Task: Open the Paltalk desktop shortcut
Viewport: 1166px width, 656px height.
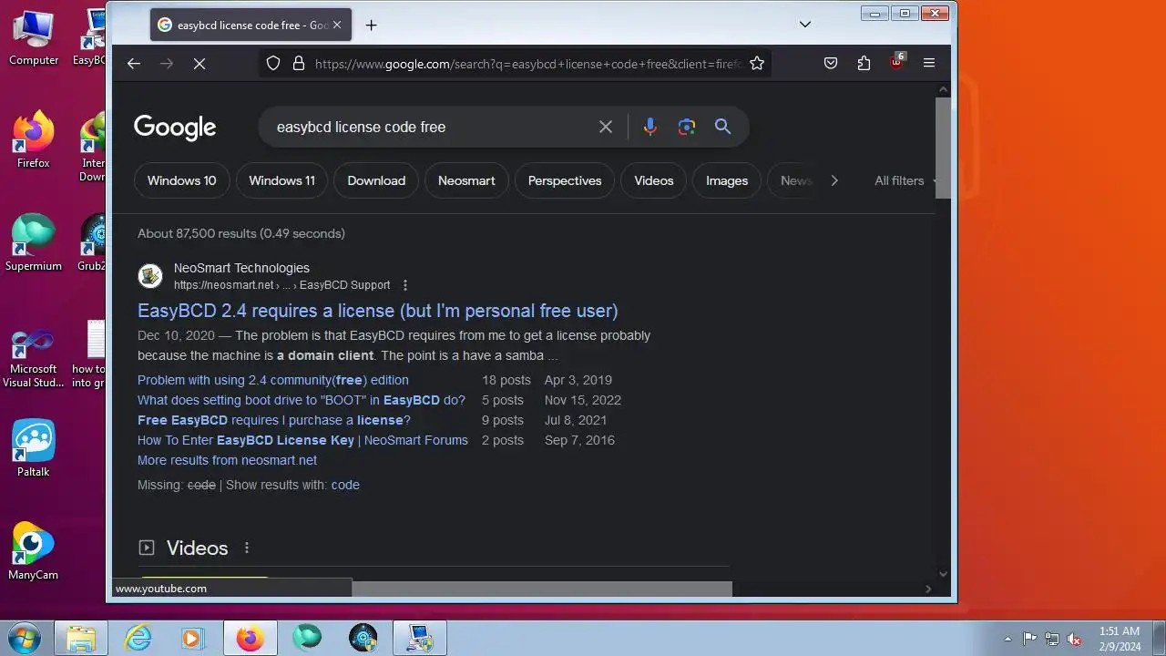Action: pyautogui.click(x=34, y=448)
